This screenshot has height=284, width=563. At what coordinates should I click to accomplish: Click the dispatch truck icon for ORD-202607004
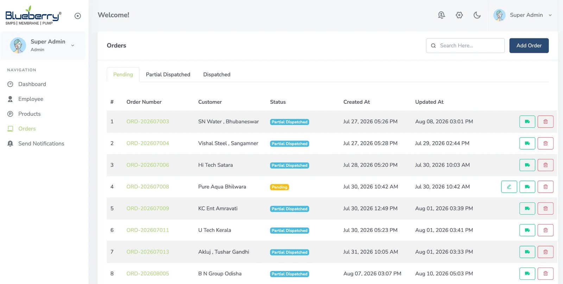tap(527, 143)
